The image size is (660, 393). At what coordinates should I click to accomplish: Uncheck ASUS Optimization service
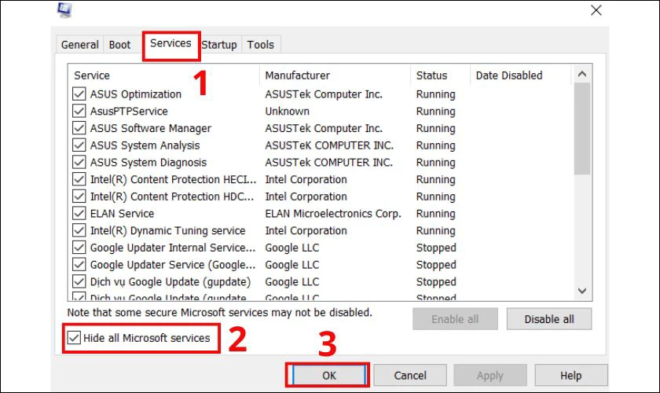coord(79,94)
